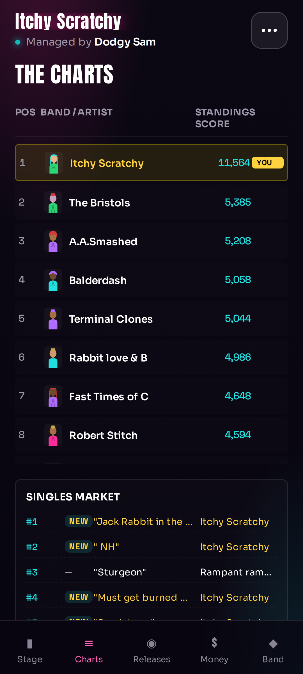Tap the NEW badge beside " NH"
This screenshot has width=303, height=674.
click(x=79, y=547)
